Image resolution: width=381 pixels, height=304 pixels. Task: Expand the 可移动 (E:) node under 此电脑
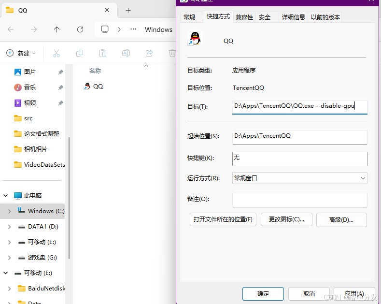coord(9,242)
